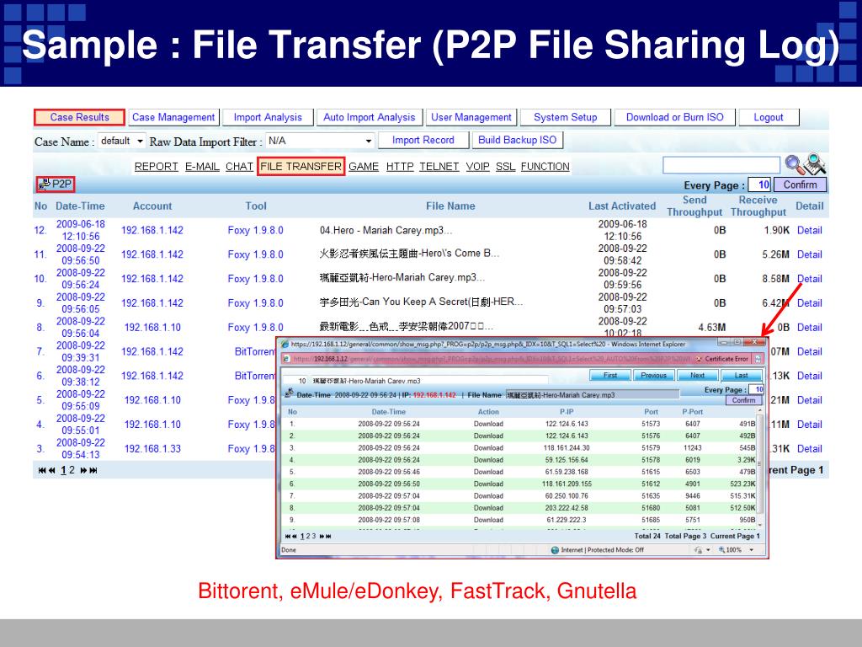862x647 pixels.
Task: Click the Internet zone globe in popup status bar
Action: click(x=555, y=549)
